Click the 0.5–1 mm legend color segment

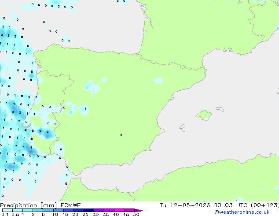point(18,210)
